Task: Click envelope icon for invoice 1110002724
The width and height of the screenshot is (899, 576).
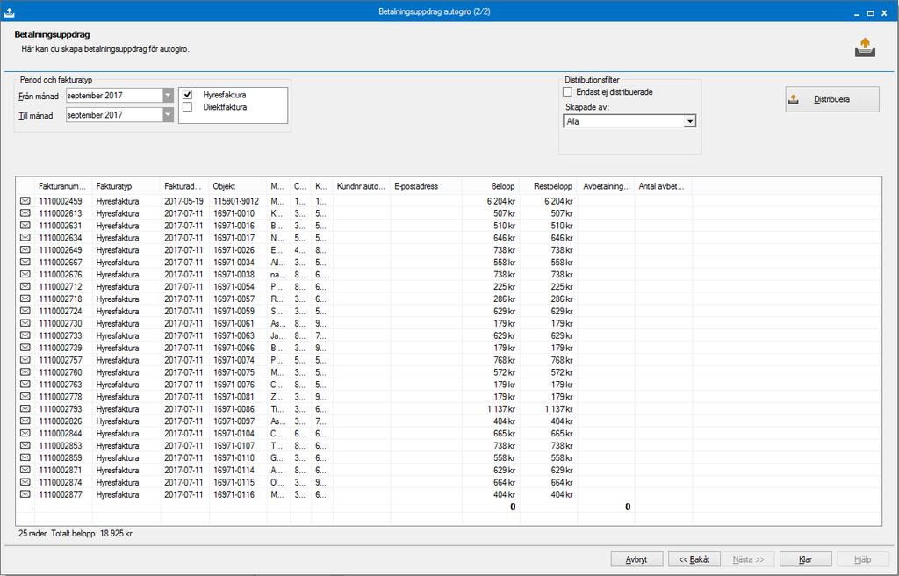Action: [x=25, y=311]
